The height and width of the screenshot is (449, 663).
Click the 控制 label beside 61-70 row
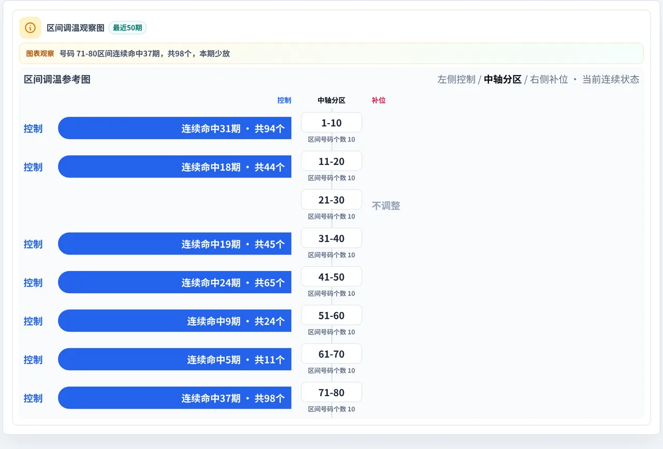33,360
